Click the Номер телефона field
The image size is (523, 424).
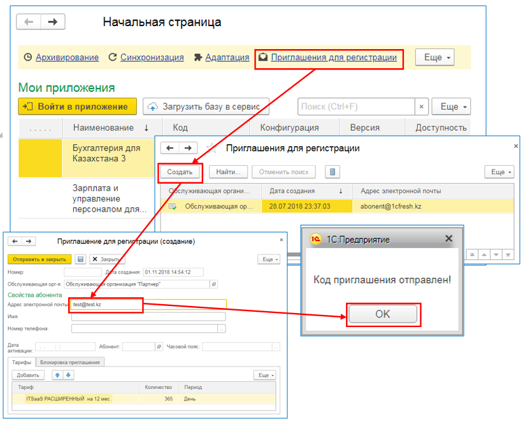pos(145,328)
